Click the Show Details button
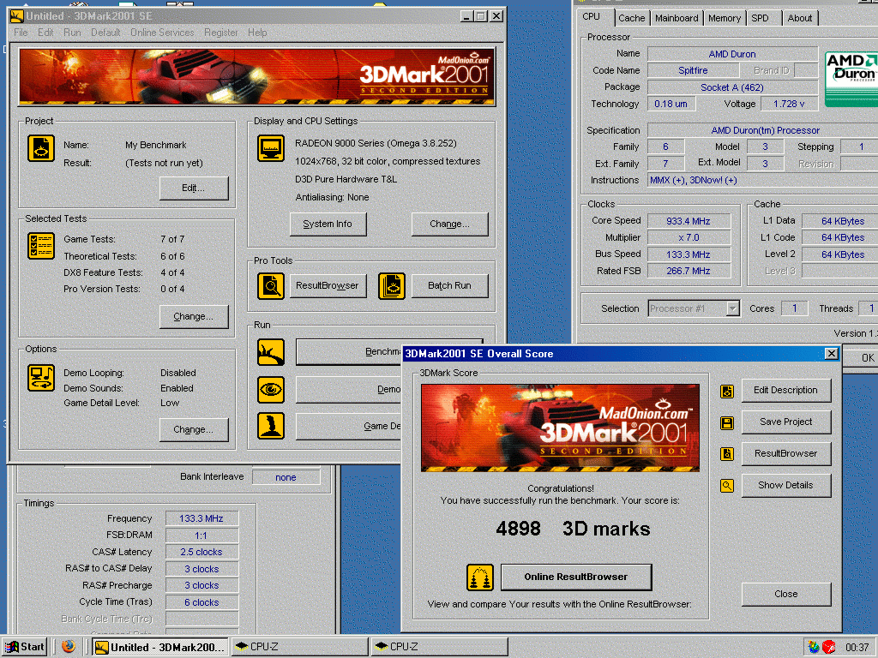 pos(785,486)
